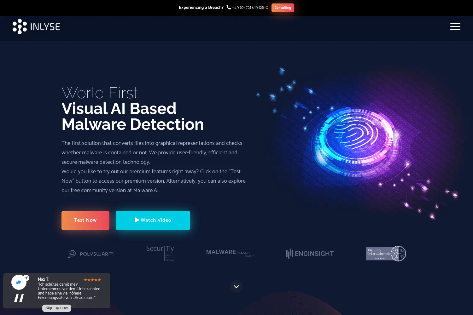
Task: Open the orange Consulting button
Action: (283, 8)
